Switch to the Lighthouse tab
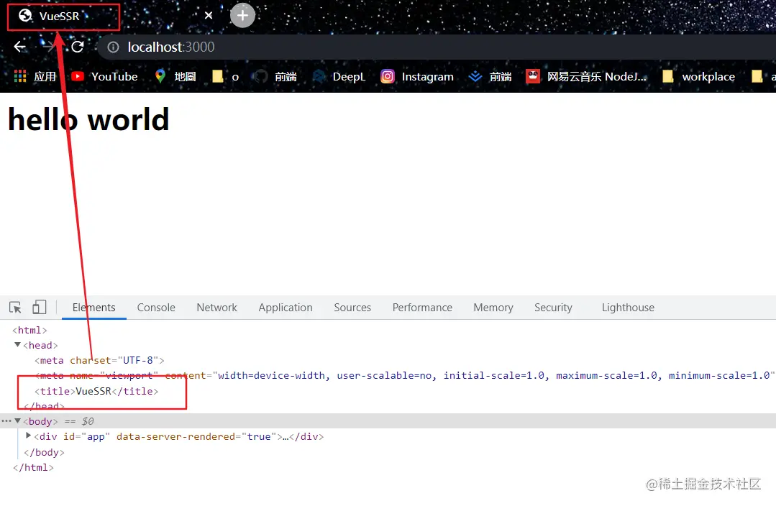Image resolution: width=776 pixels, height=506 pixels. pyautogui.click(x=628, y=307)
